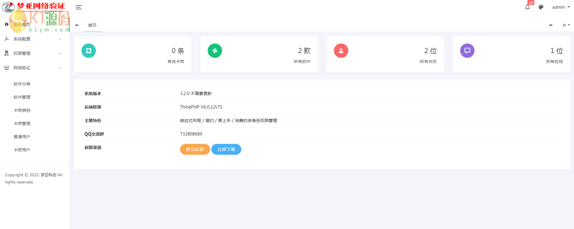Click the QQ交流群 row label
The image size is (574, 229).
(x=94, y=134)
